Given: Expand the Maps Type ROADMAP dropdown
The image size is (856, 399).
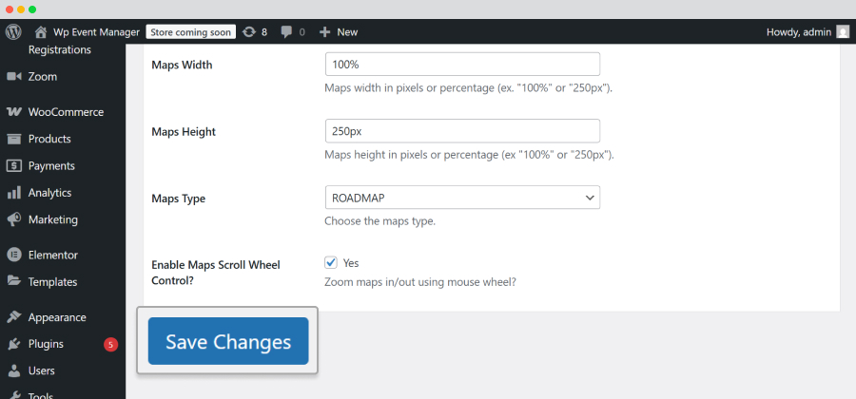Looking at the screenshot, I should [x=462, y=198].
